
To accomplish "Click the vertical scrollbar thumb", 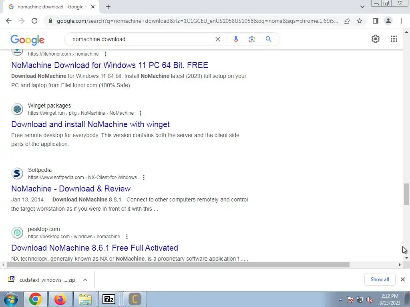I will pyautogui.click(x=406, y=194).
